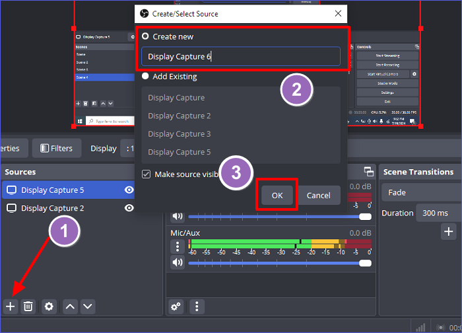This screenshot has height=333, width=462.
Task: Click the source name text field
Action: (240, 57)
